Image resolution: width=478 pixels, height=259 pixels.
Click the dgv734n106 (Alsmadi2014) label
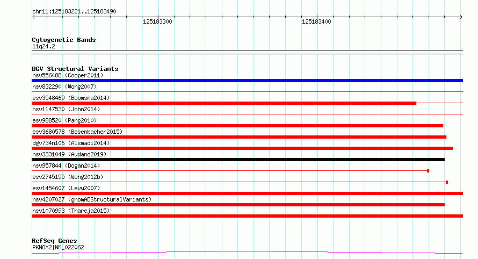click(71, 143)
